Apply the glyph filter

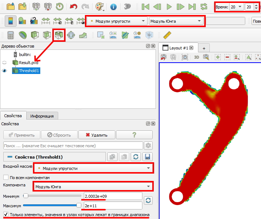coord(71,35)
